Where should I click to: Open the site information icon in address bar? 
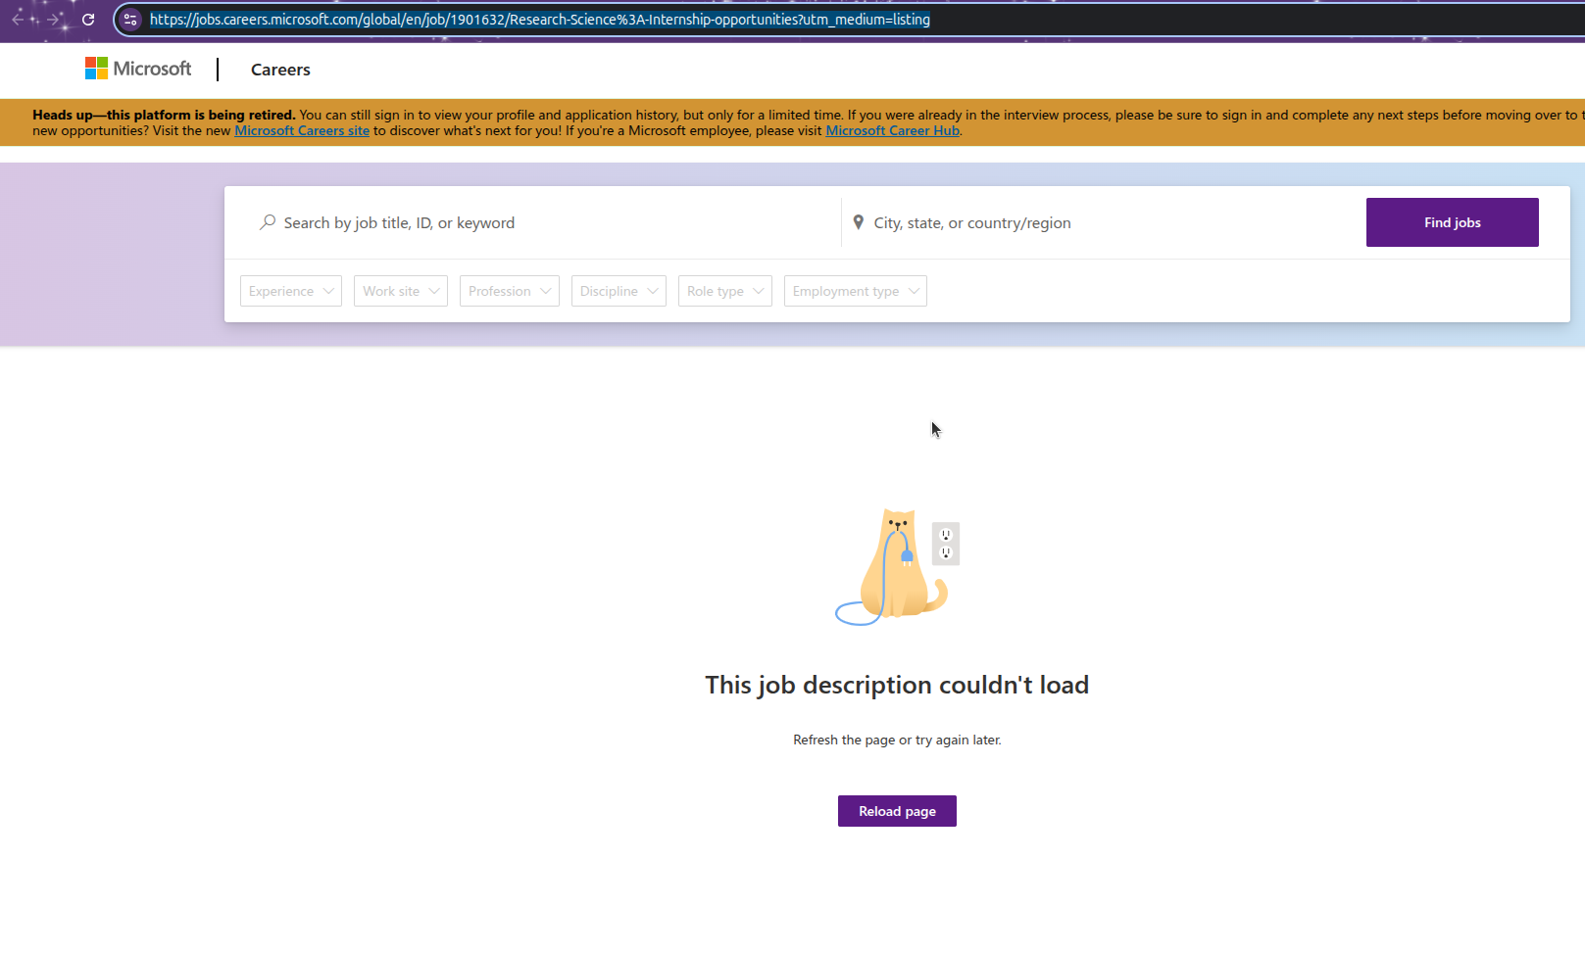click(x=130, y=20)
